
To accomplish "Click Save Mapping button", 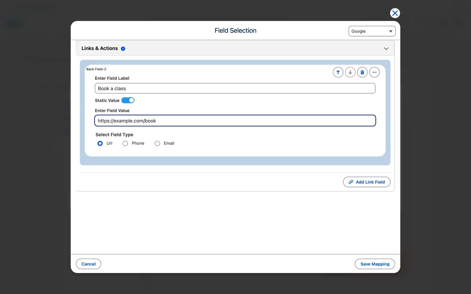I will tap(375, 264).
